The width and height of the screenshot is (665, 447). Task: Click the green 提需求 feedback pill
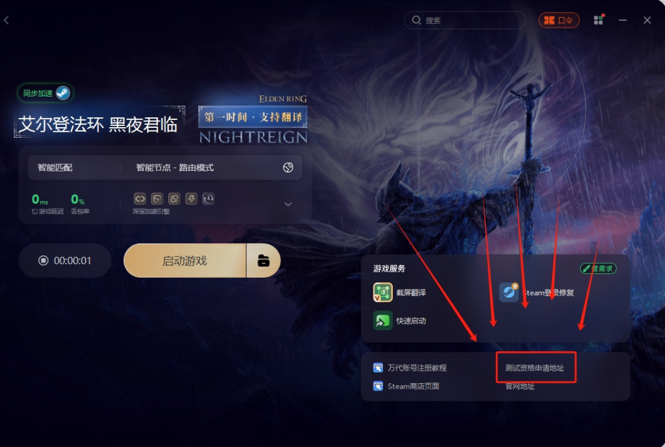pyautogui.click(x=598, y=268)
